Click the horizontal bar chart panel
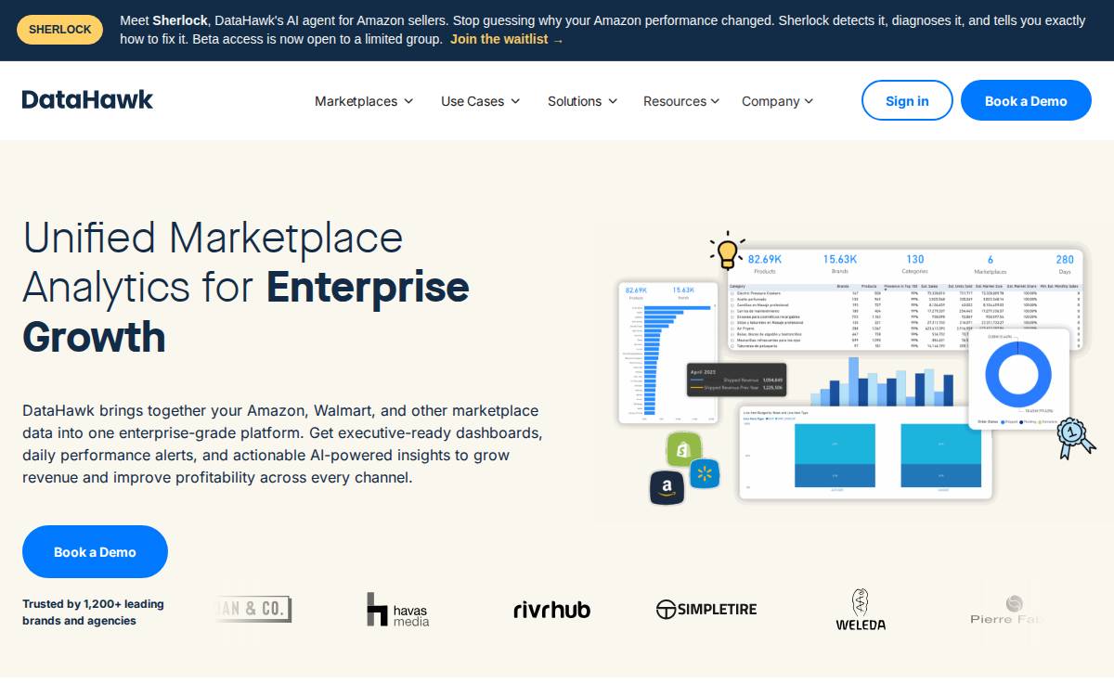Viewport: 1114px width, 696px height. [668, 353]
